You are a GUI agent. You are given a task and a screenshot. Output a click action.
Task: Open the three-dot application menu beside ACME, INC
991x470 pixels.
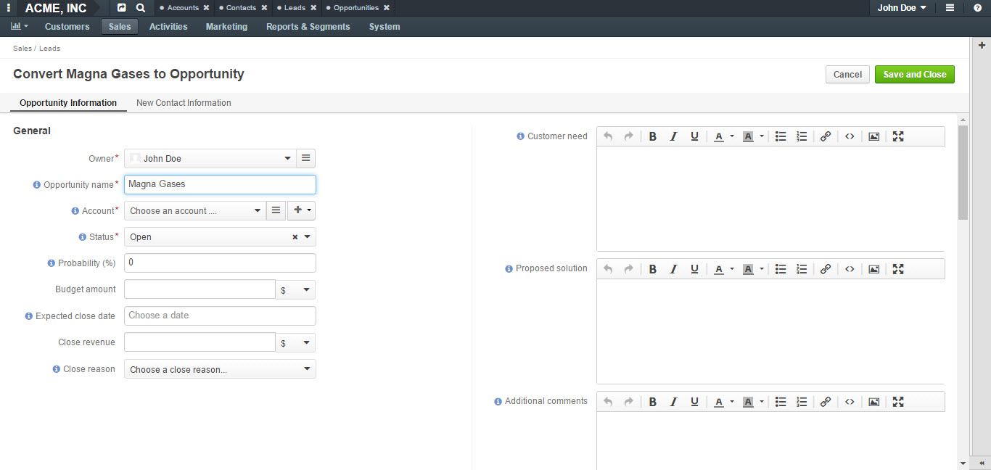(8, 8)
